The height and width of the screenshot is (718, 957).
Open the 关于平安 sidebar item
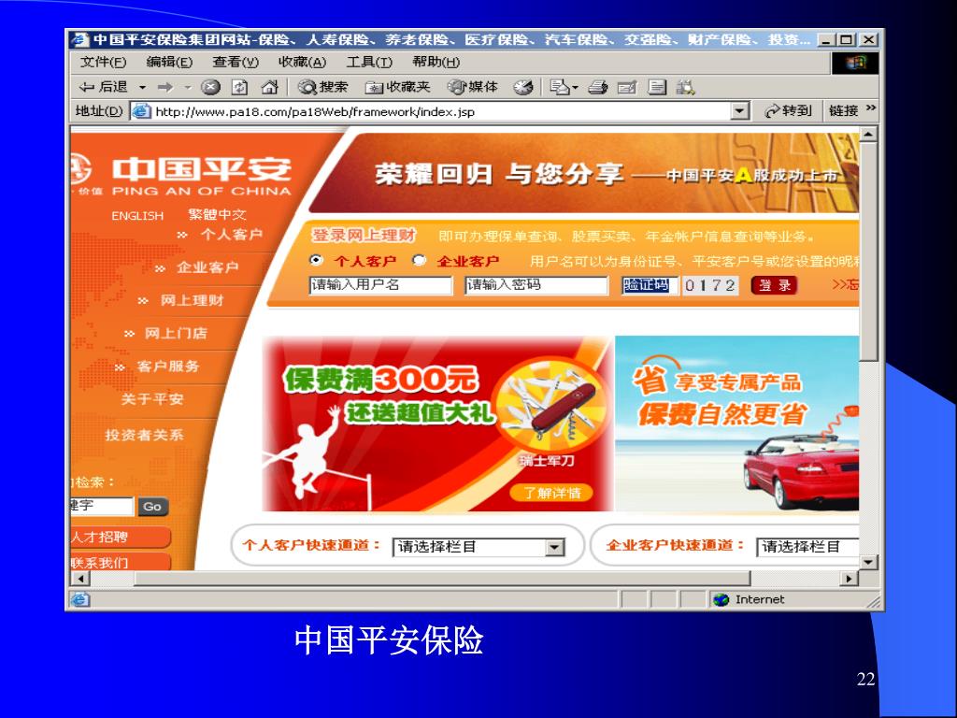152,399
